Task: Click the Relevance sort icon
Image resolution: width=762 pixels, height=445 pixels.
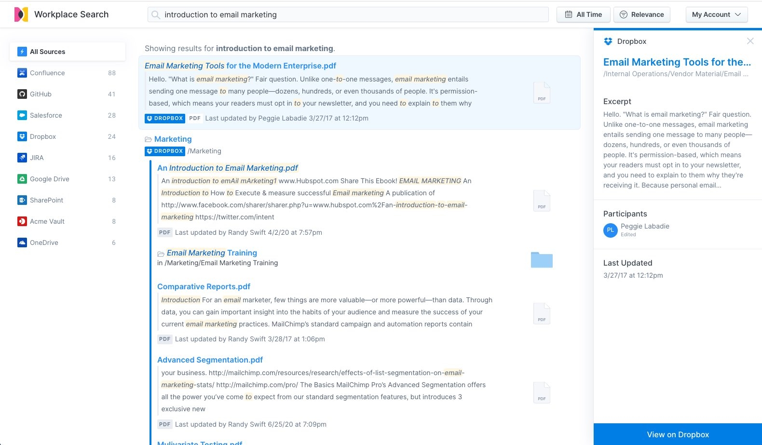Action: (624, 14)
